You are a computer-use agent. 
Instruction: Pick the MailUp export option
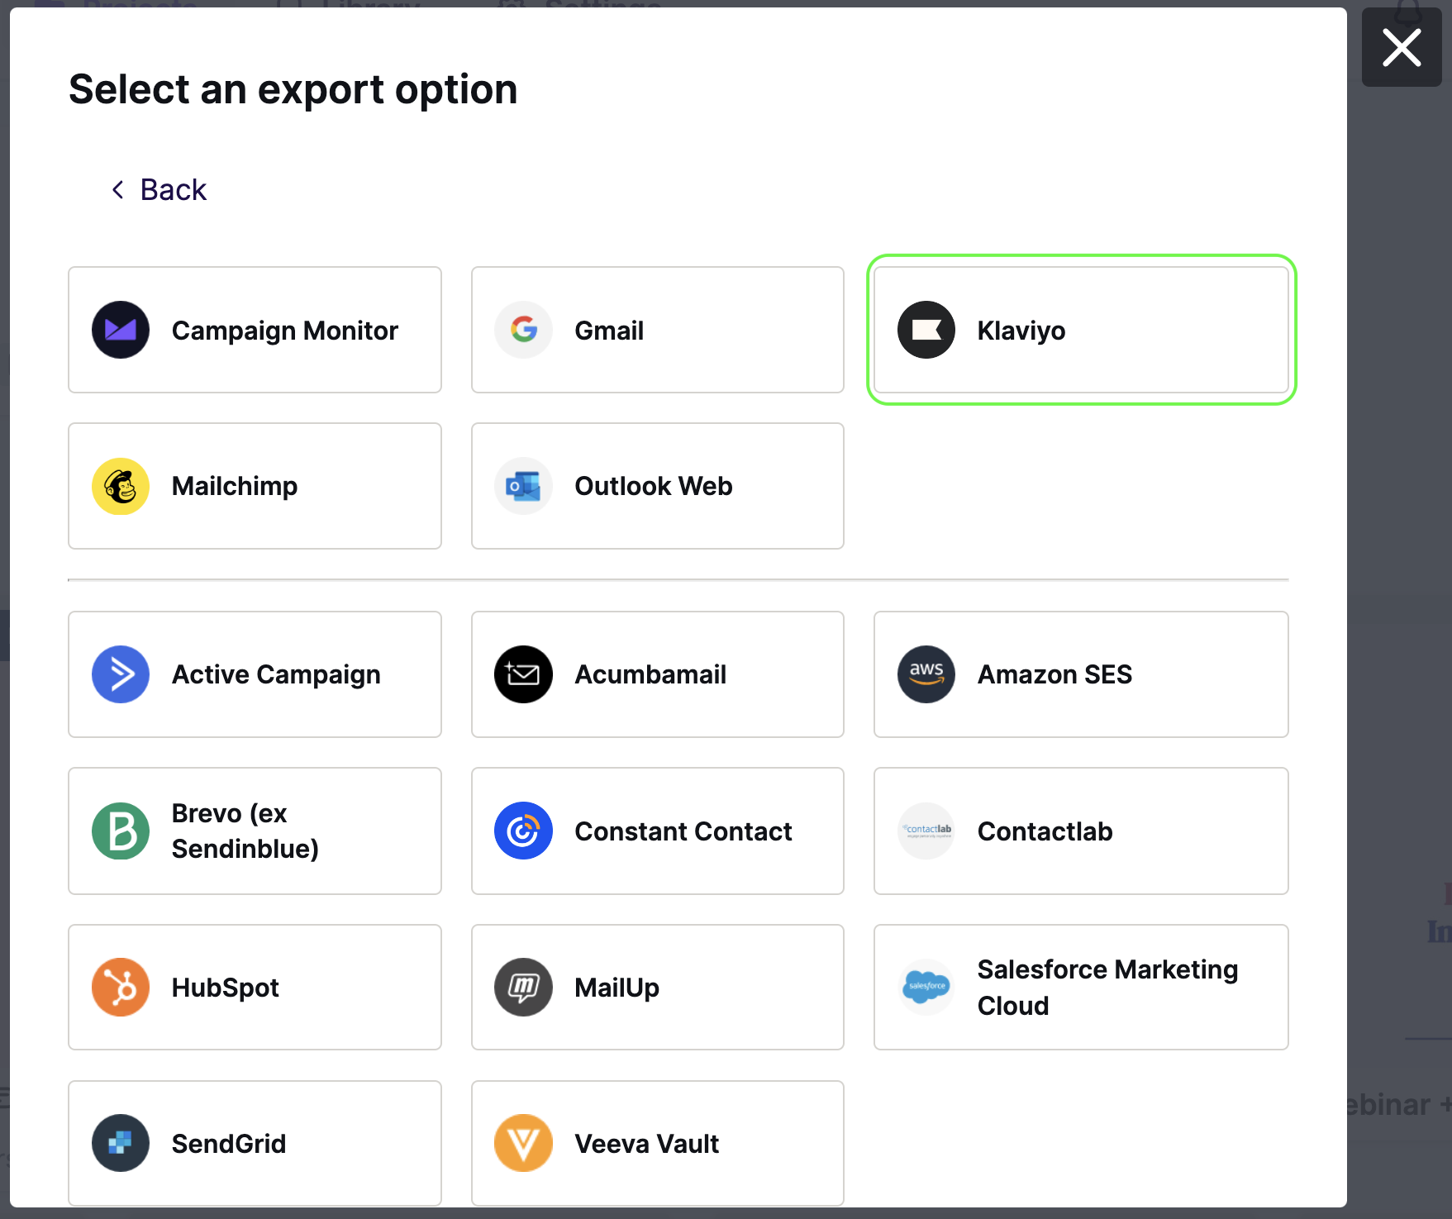[x=658, y=987]
